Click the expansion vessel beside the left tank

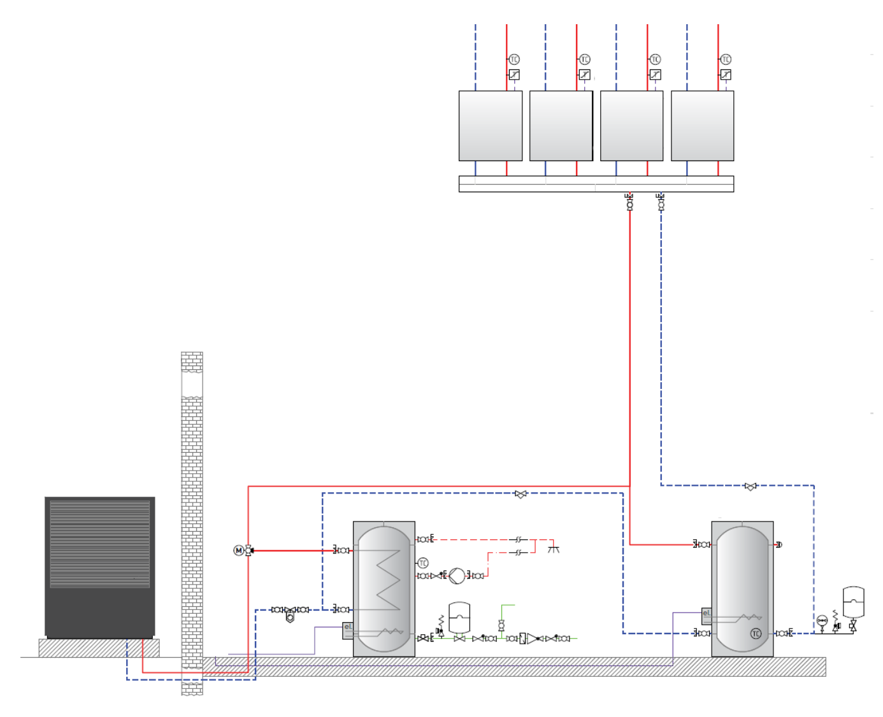[459, 618]
